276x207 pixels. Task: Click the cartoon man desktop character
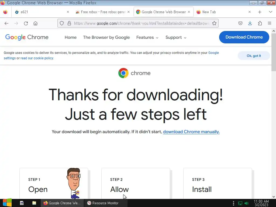74,183
